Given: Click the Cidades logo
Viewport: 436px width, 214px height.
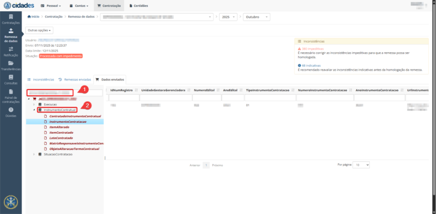Looking at the screenshot, I should pyautogui.click(x=20, y=6).
